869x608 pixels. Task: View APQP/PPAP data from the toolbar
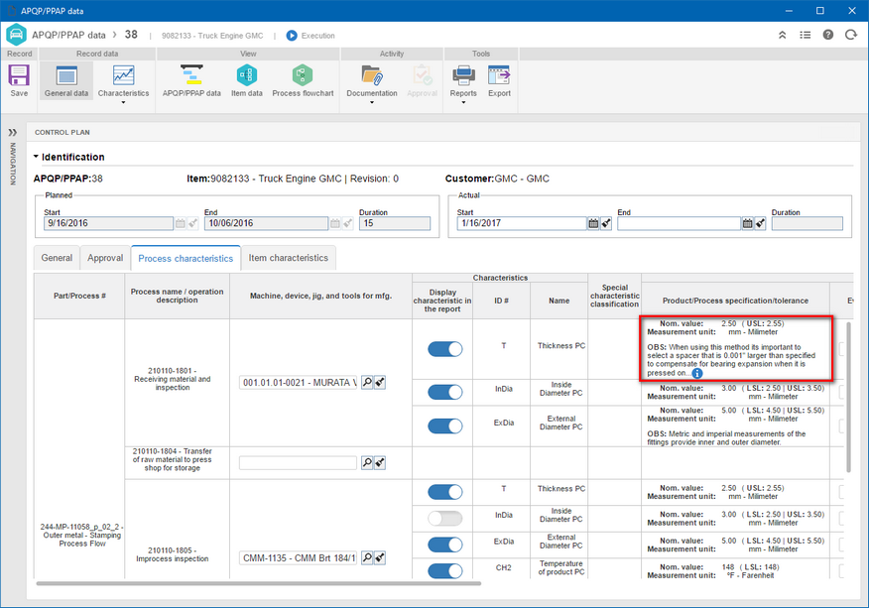click(x=191, y=81)
